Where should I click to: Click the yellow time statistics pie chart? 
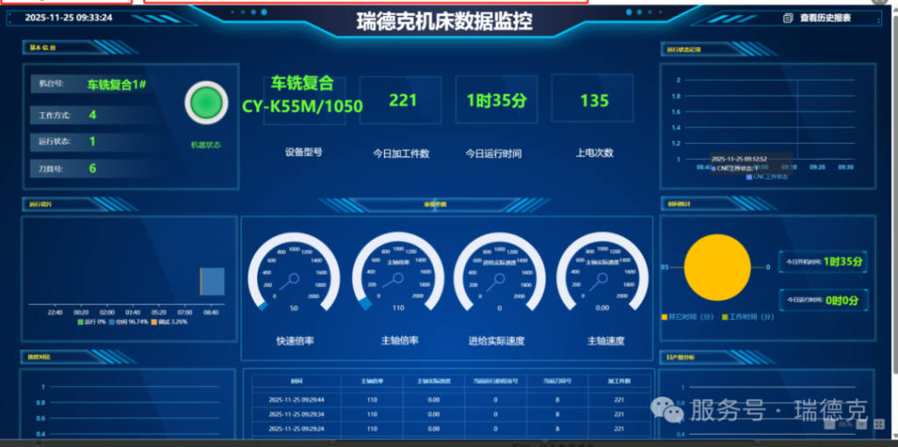coord(717,268)
